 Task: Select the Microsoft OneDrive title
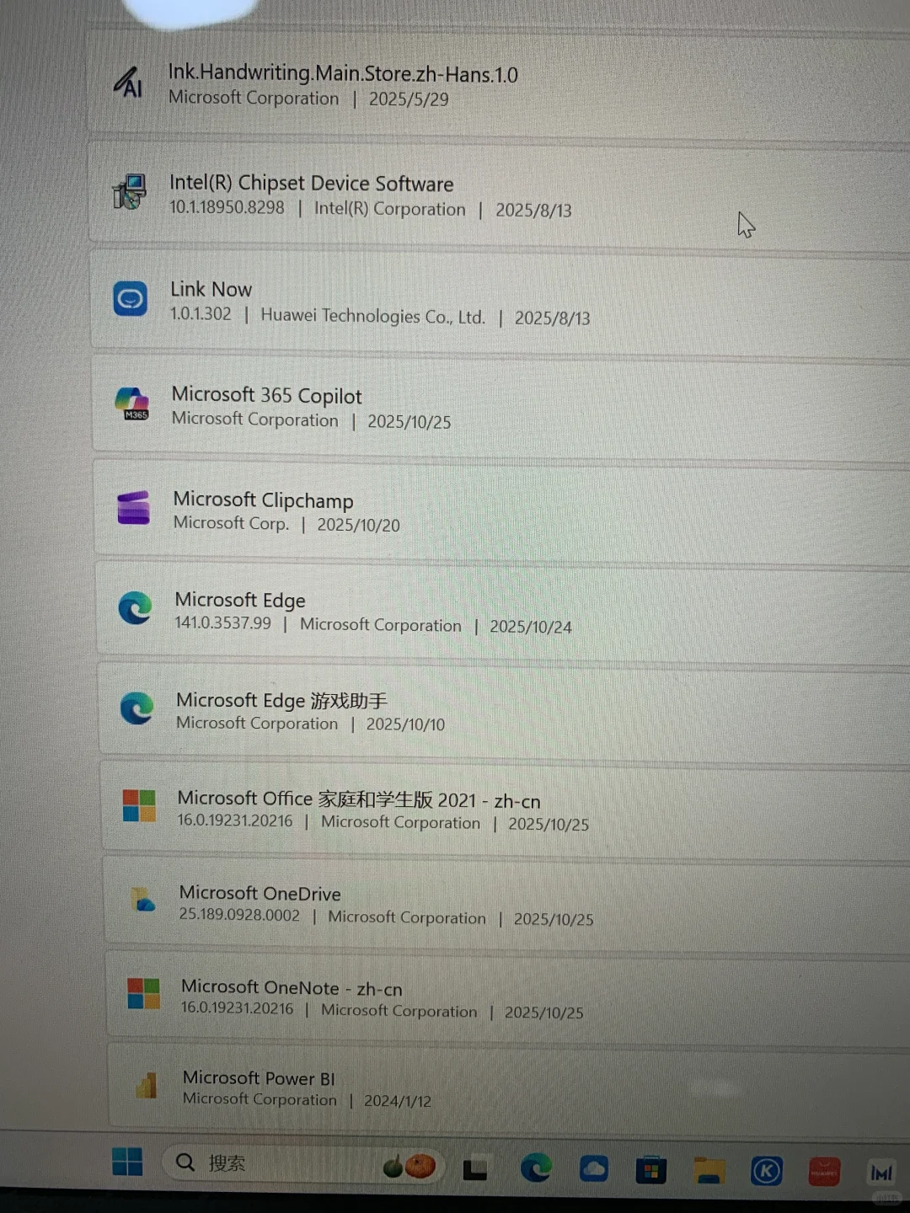260,893
